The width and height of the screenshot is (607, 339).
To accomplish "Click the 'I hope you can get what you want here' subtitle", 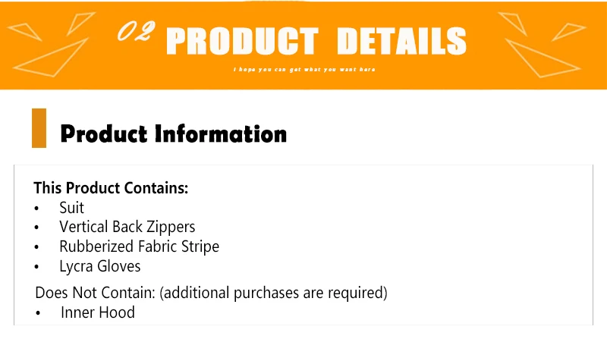I will [304, 70].
